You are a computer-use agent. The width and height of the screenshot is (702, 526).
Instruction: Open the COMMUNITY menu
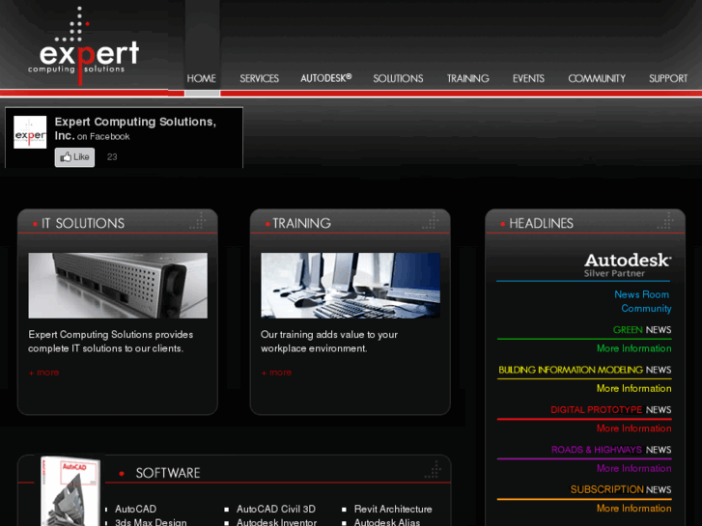coord(597,78)
